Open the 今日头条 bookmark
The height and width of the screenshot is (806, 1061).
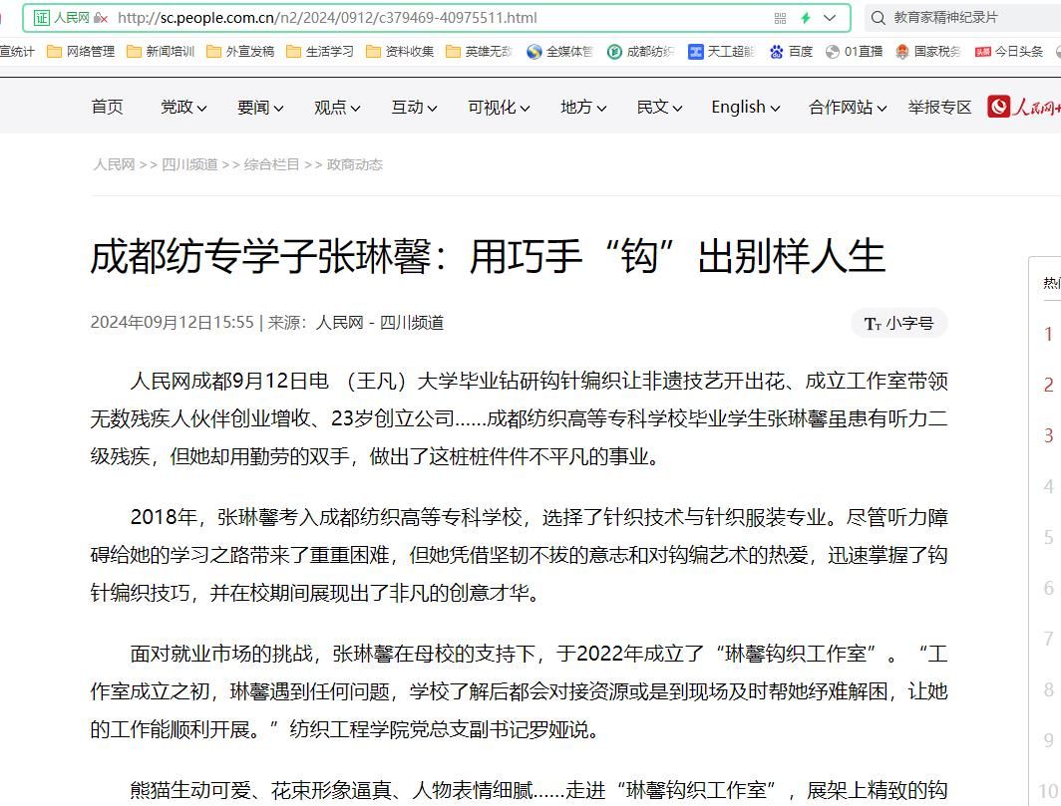[x=1010, y=52]
